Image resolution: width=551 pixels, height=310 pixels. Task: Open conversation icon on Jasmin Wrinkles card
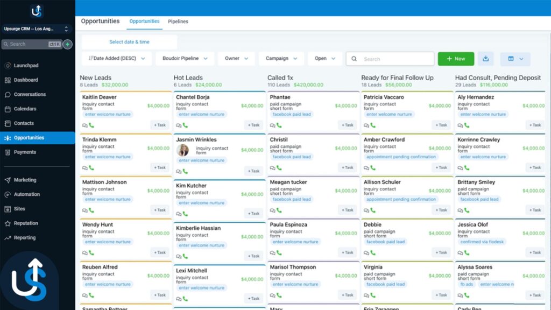pos(179,172)
